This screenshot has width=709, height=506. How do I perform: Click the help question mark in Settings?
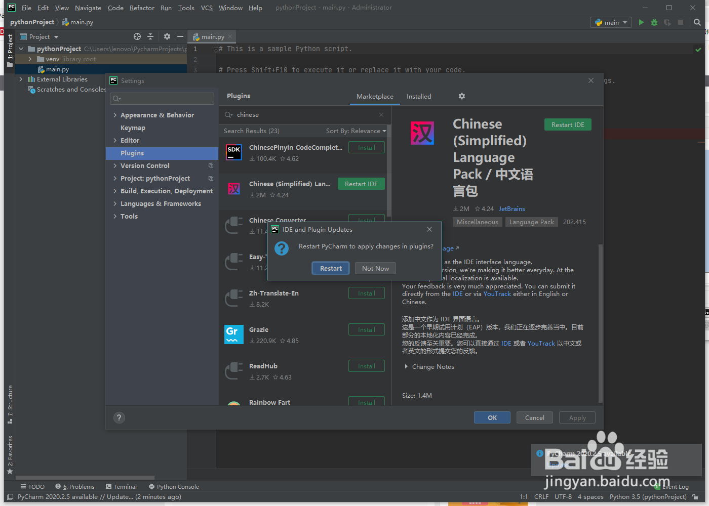pyautogui.click(x=119, y=417)
